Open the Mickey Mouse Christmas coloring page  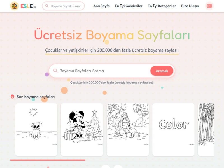pyautogui.click(x=82, y=130)
